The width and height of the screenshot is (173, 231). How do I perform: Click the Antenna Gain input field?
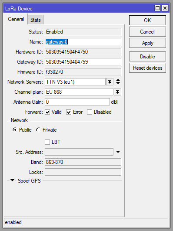(x=77, y=102)
